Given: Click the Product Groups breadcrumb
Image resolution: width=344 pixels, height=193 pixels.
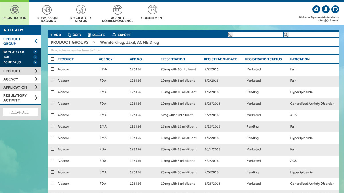Looking at the screenshot, I should pyautogui.click(x=70, y=42).
